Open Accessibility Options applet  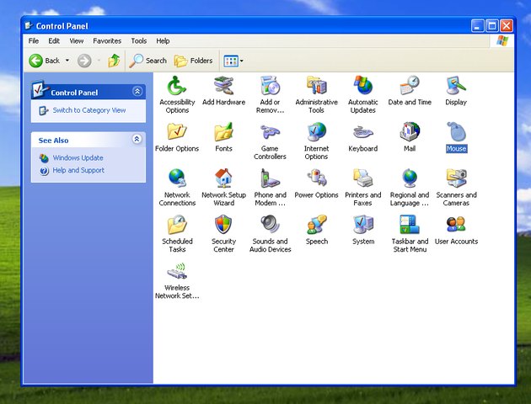click(177, 86)
